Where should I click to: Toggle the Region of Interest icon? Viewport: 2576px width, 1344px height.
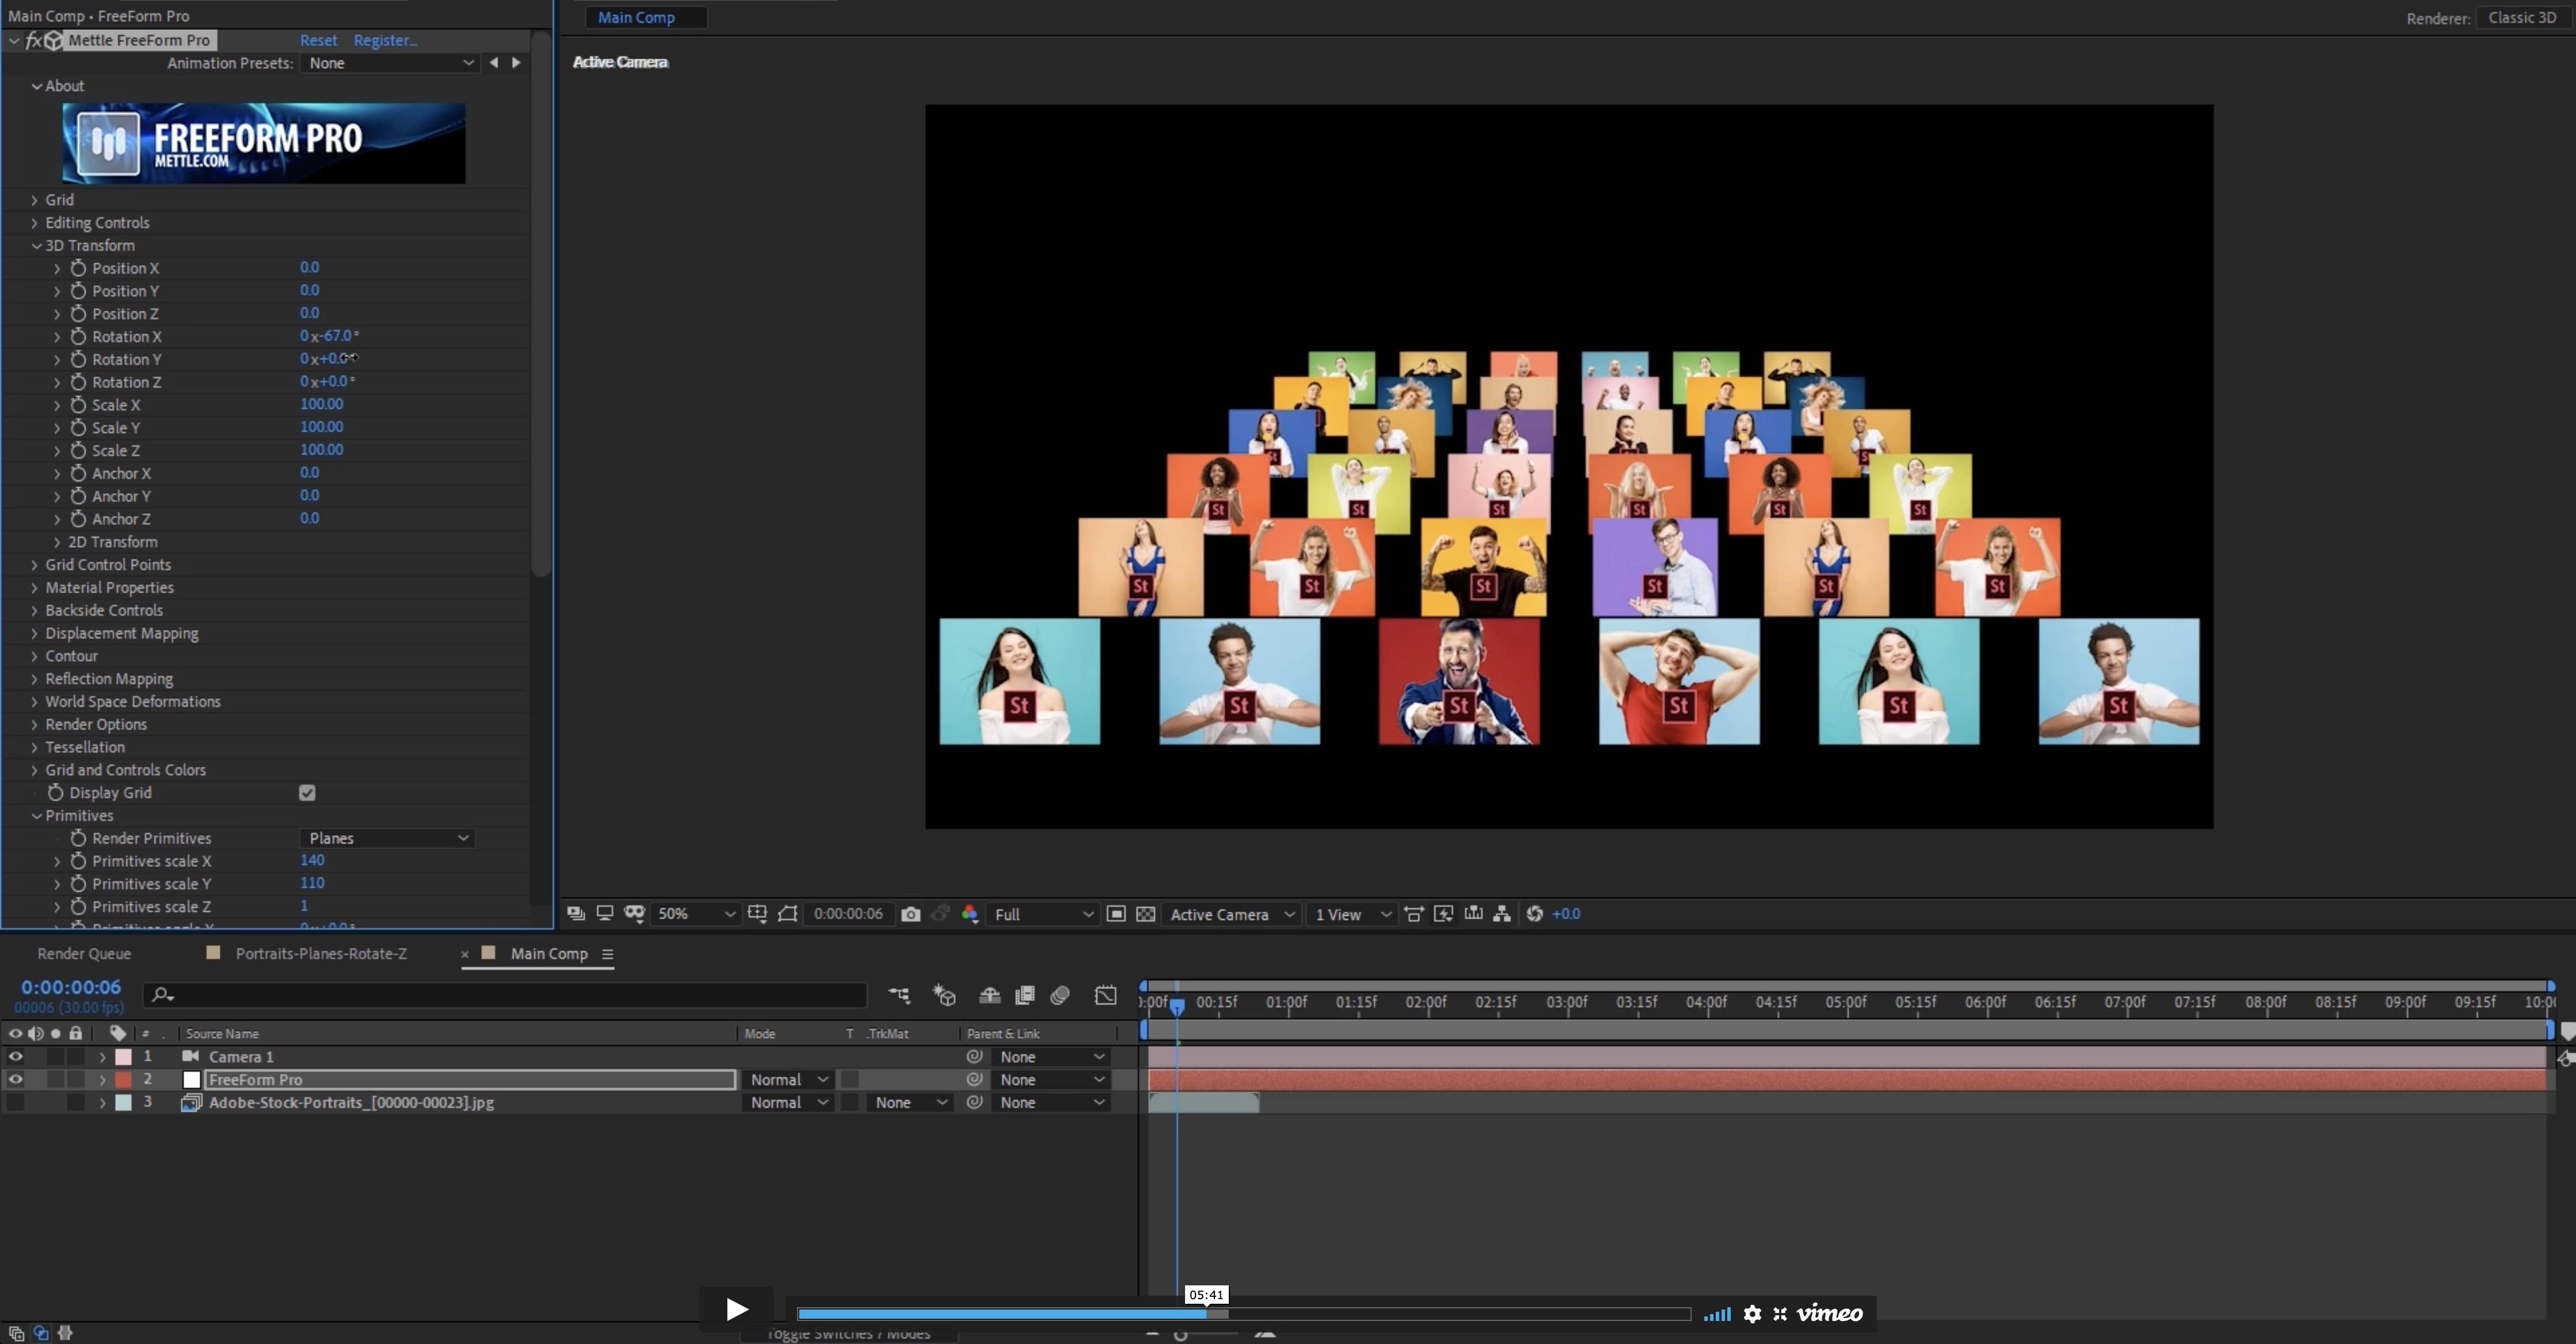1116,914
